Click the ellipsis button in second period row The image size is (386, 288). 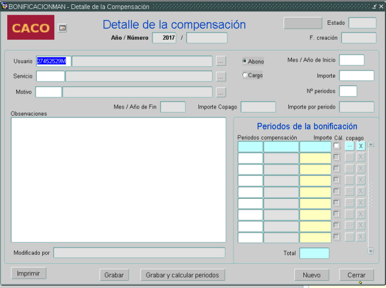point(350,157)
